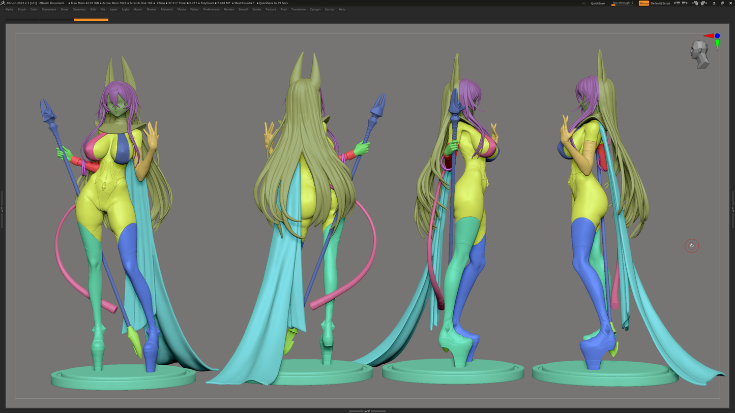Click the DefaultZScript button

coord(660,3)
